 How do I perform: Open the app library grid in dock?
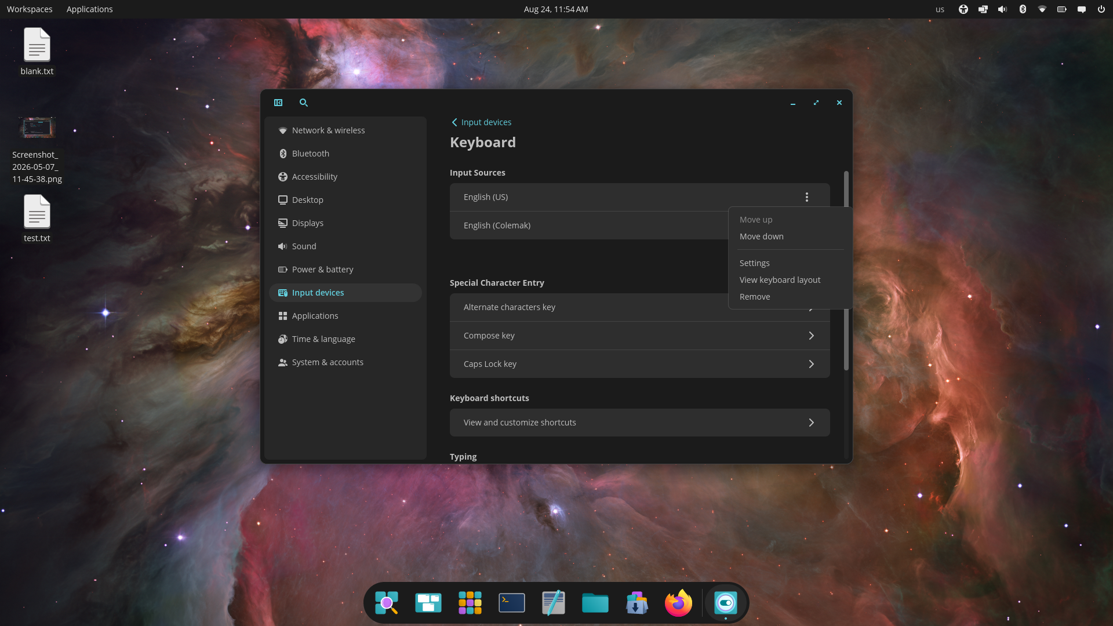470,603
